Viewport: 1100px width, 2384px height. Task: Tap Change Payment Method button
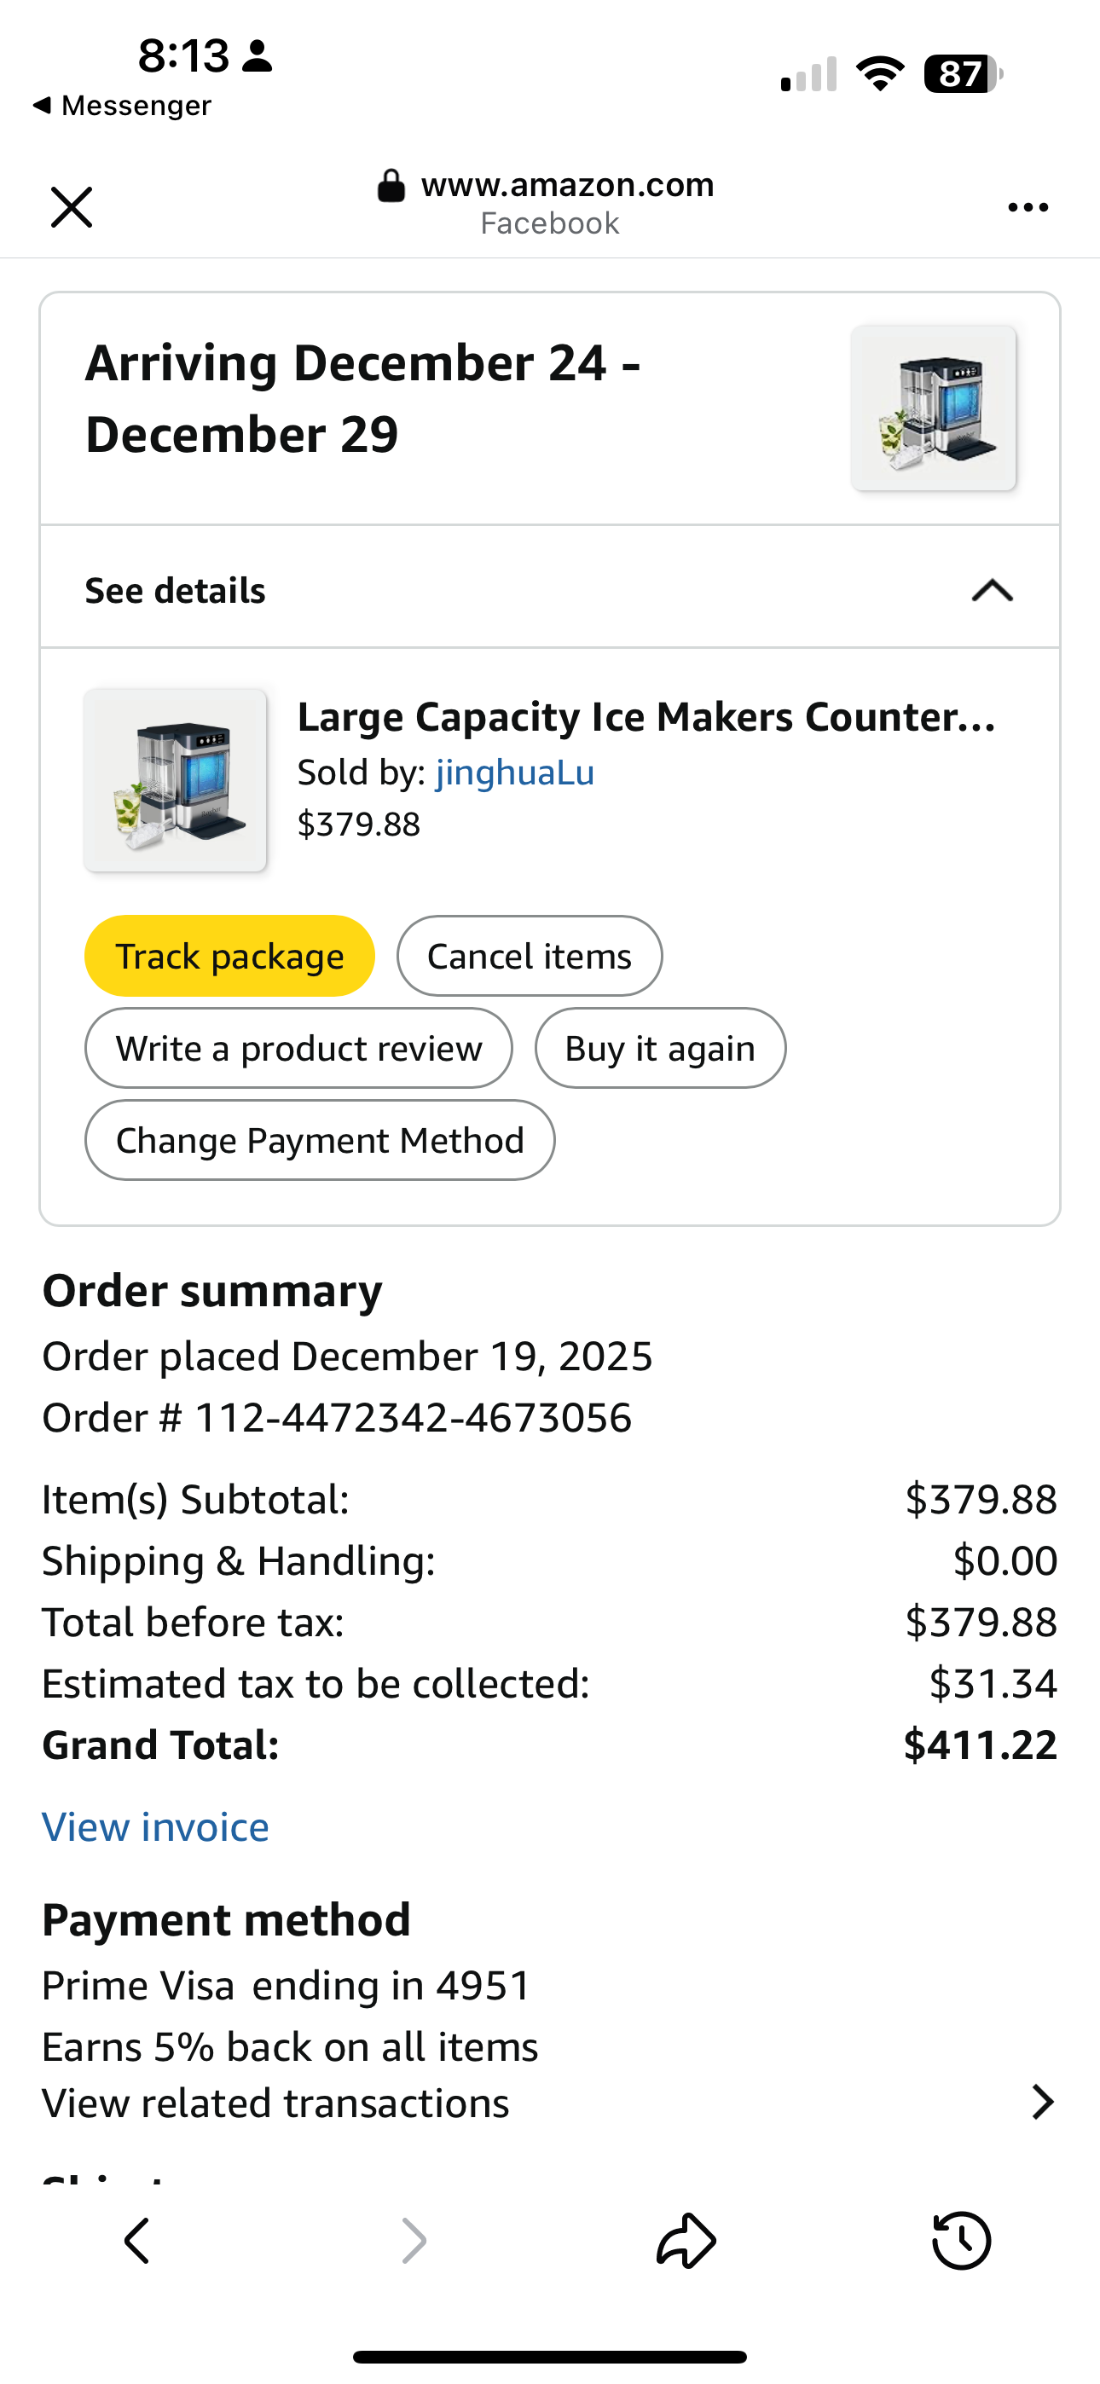point(320,1140)
